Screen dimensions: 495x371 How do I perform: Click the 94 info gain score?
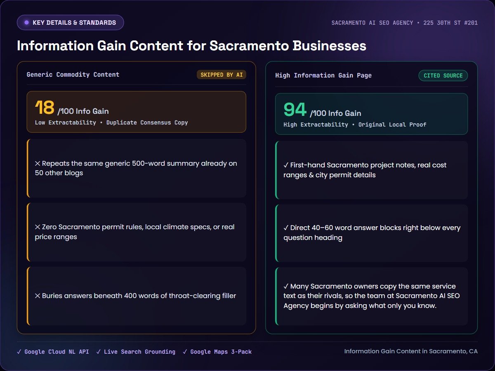pos(295,110)
